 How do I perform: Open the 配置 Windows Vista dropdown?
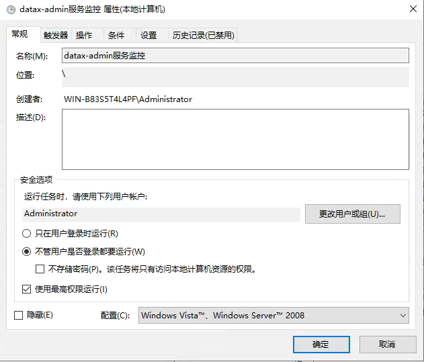pos(273,315)
